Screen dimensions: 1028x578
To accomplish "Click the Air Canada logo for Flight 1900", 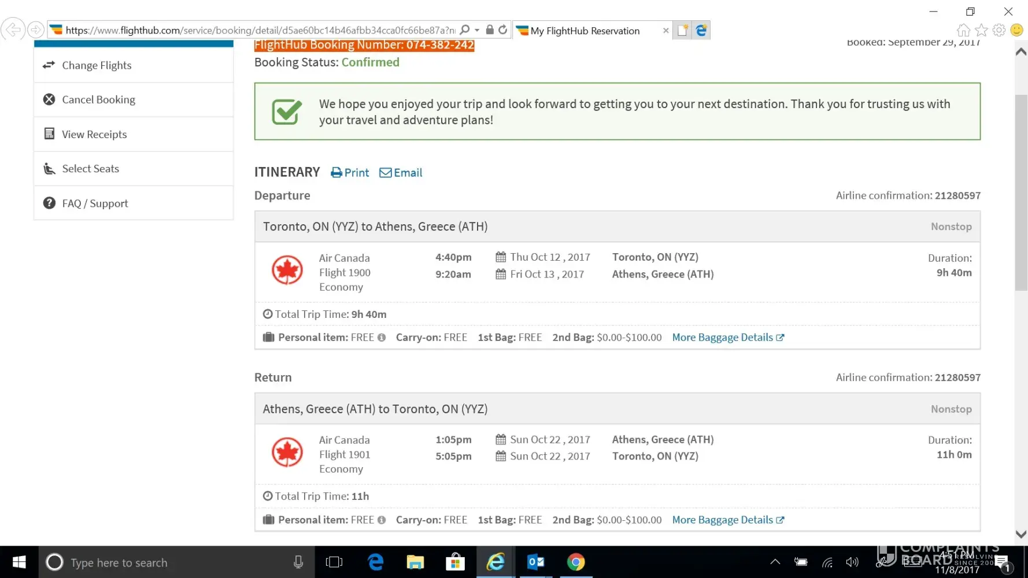I will tap(287, 270).
